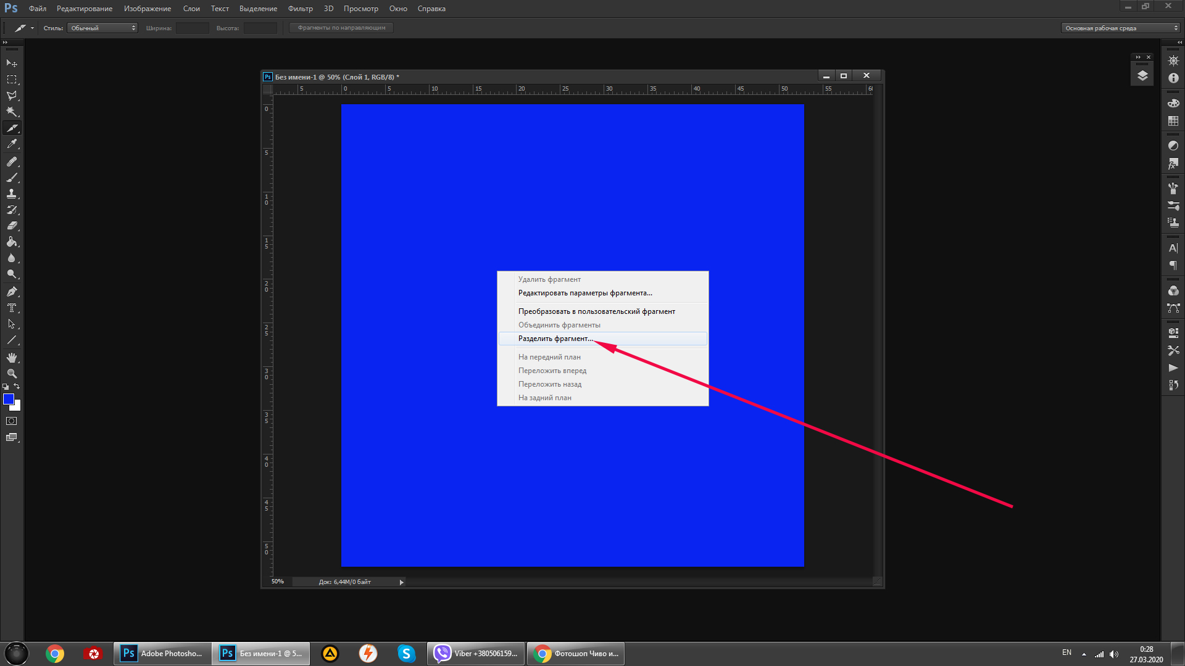The width and height of the screenshot is (1185, 666).
Task: Choose Разделить фрагмент... in context menu
Action: tap(555, 339)
